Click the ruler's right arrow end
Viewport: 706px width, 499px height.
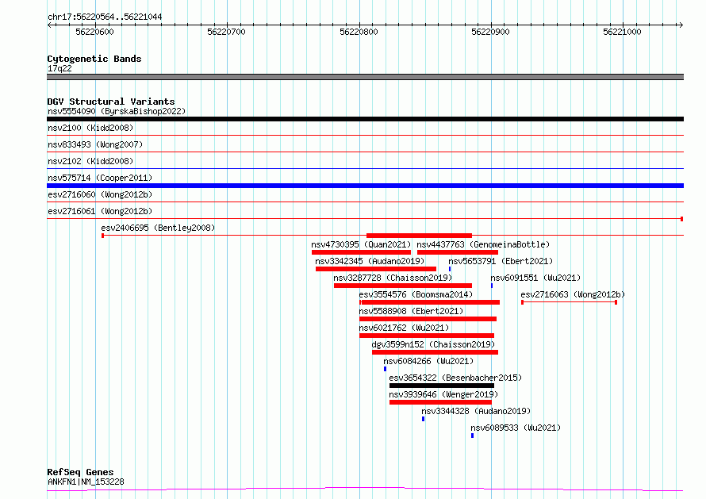[x=681, y=25]
